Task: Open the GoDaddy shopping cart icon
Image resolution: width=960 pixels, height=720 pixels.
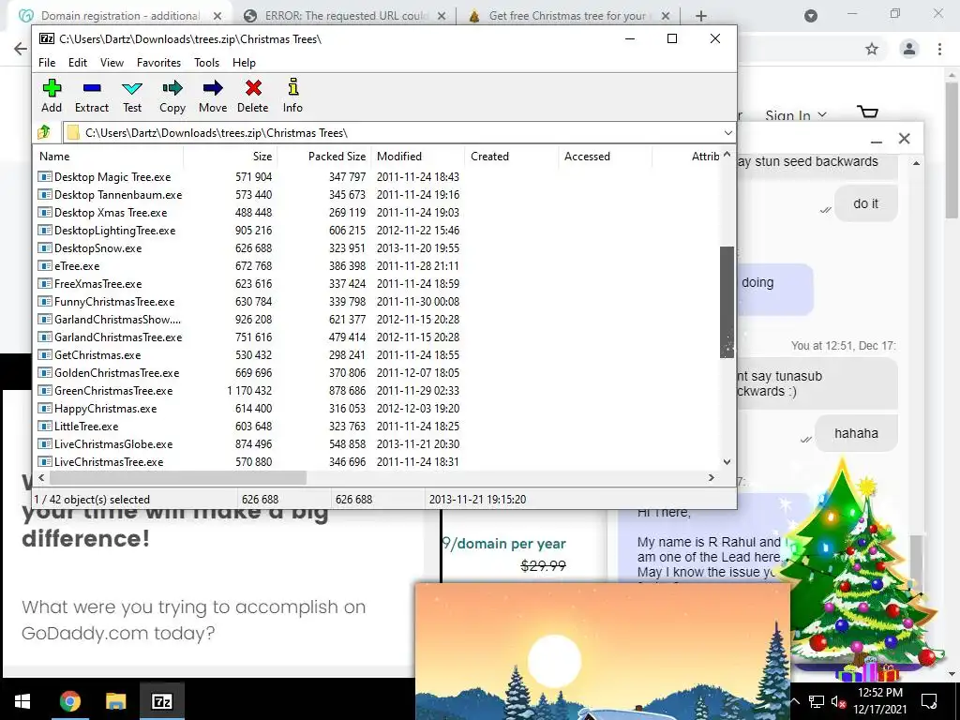Action: [868, 112]
